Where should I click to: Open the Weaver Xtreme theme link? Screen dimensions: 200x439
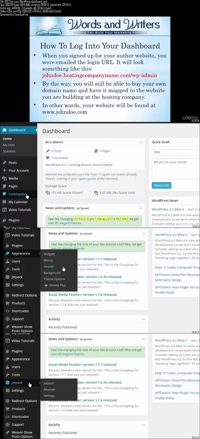point(92,165)
